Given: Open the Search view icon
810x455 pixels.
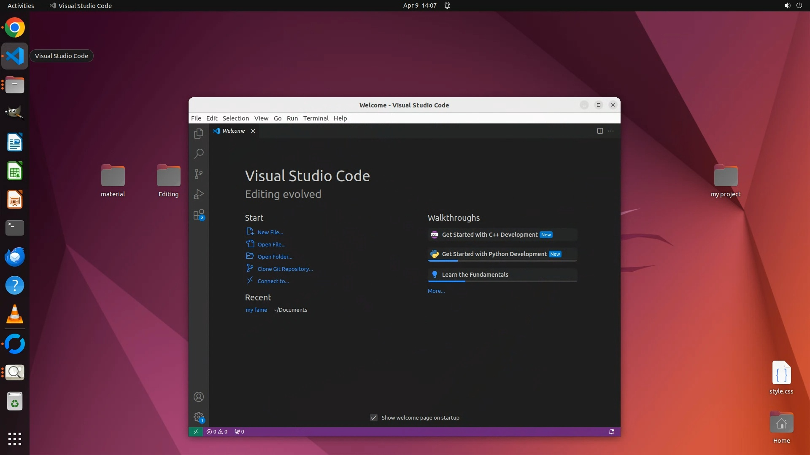Looking at the screenshot, I should pos(199,153).
